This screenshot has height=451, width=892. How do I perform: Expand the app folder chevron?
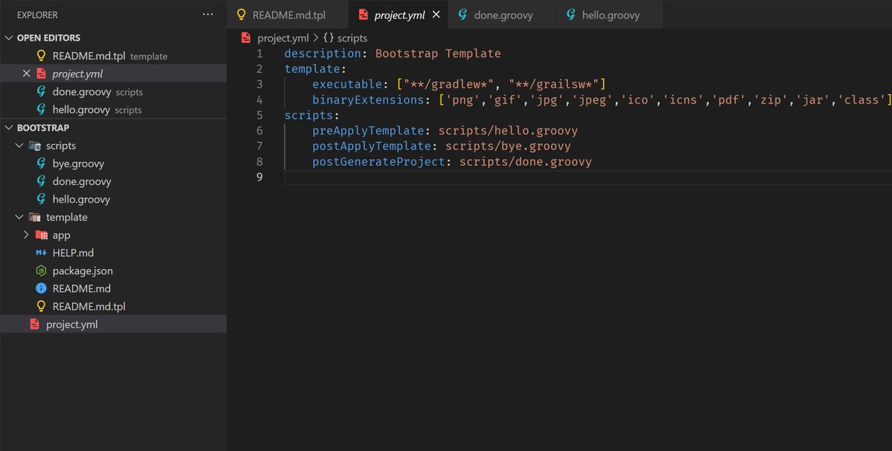(x=26, y=235)
